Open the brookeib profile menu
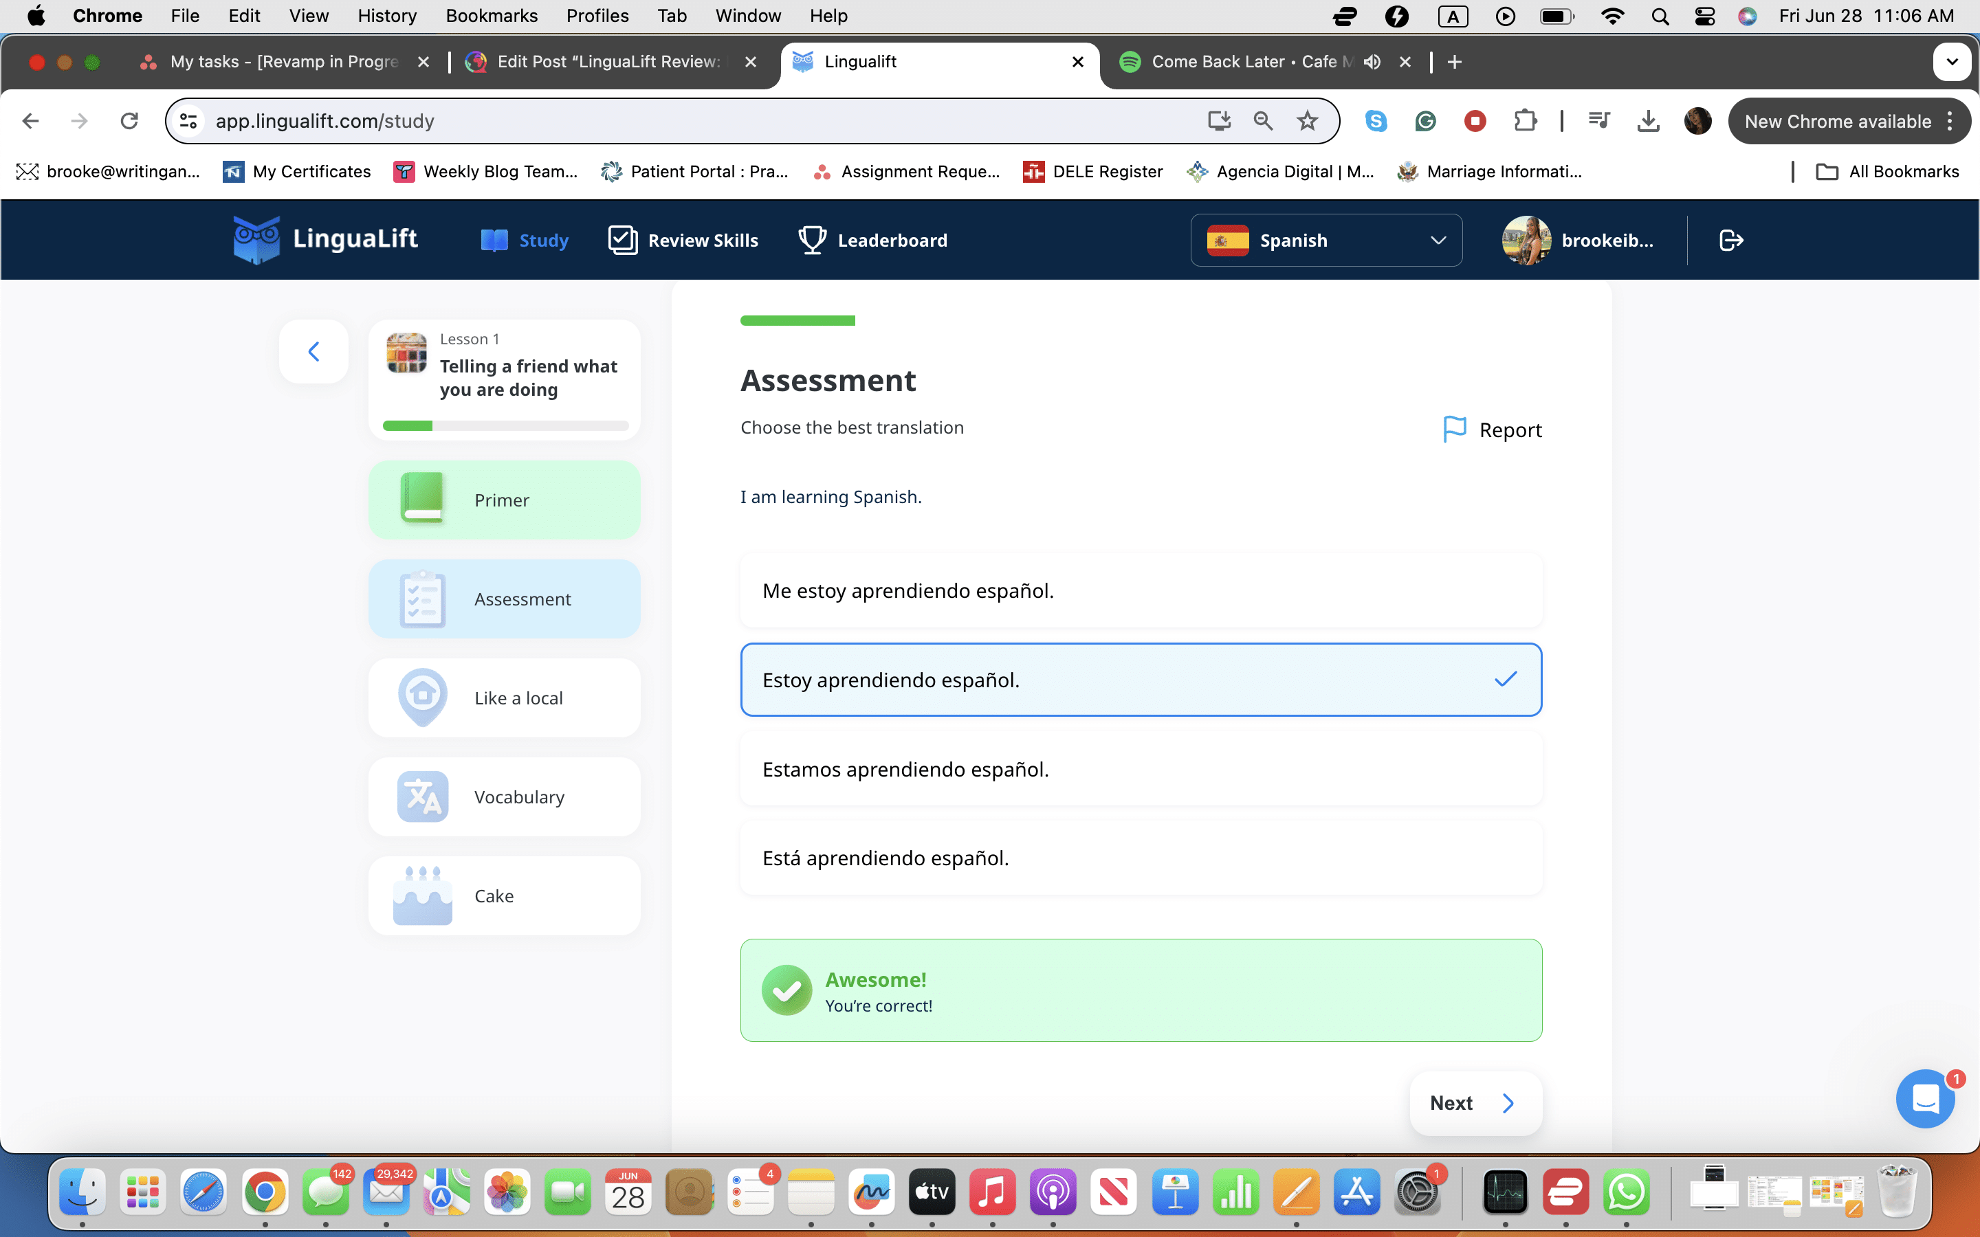The height and width of the screenshot is (1237, 1980). 1579,241
